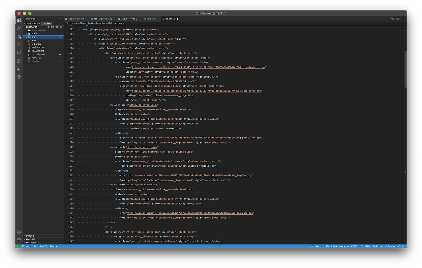The height and width of the screenshot is (268, 422).
Task: Click Quokka in status bar
Action: [x=53, y=246]
